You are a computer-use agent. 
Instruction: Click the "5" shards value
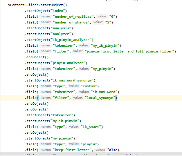108,22
